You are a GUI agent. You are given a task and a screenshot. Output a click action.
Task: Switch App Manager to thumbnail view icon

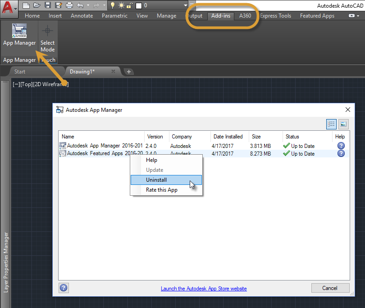click(x=343, y=124)
